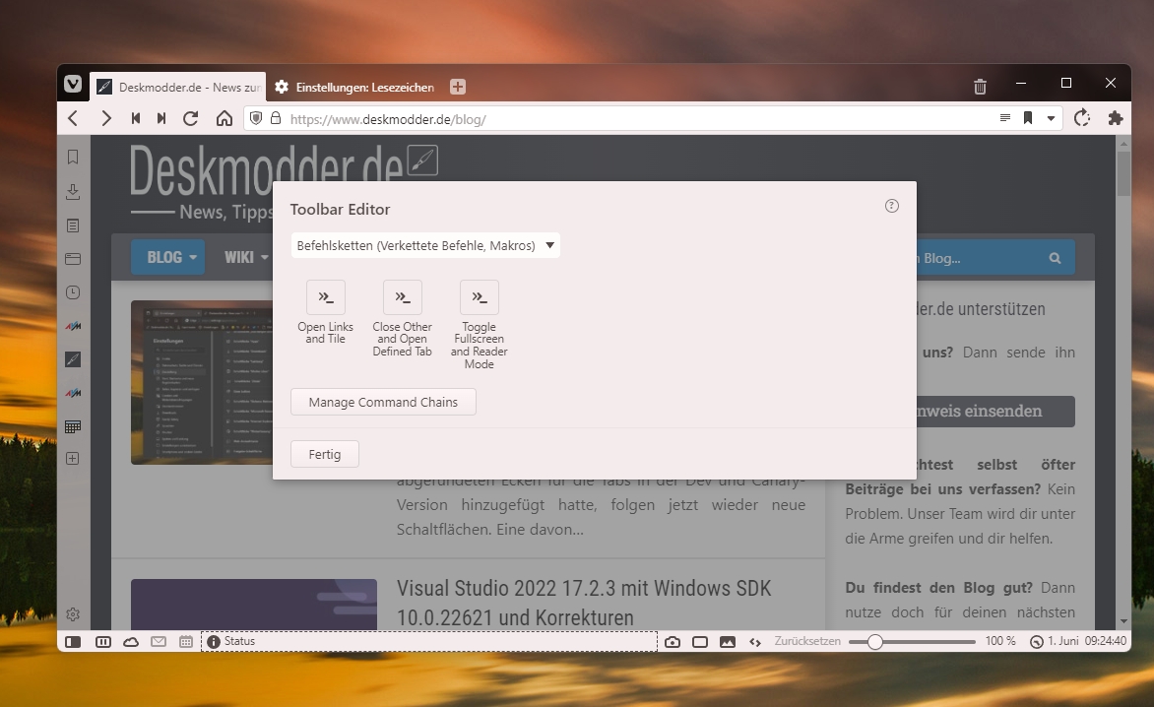Open settings gear in sidebar
This screenshot has width=1154, height=707.
[x=73, y=614]
